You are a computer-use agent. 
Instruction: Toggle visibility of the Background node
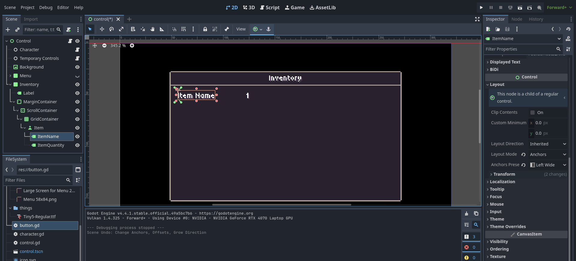click(77, 67)
